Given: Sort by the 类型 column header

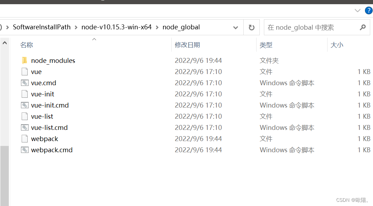Looking at the screenshot, I should point(266,45).
